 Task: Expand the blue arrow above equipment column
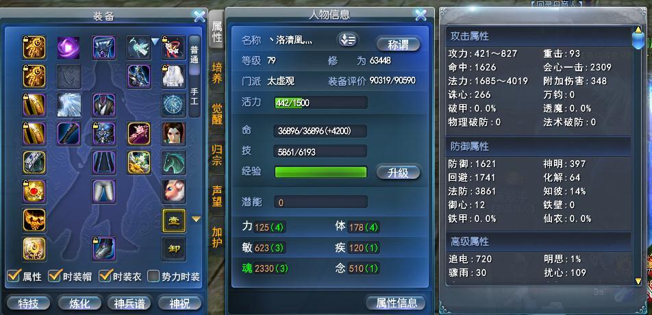pos(155,42)
